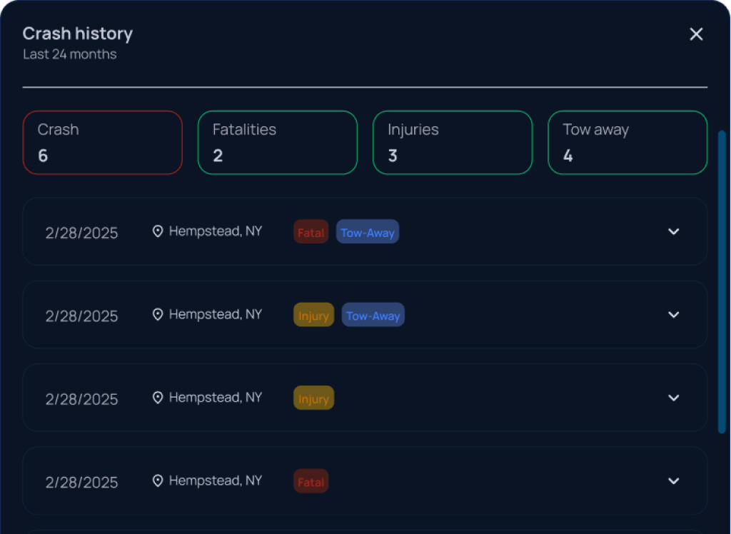Click the Fatal tag in the Fatal-only row

[311, 482]
